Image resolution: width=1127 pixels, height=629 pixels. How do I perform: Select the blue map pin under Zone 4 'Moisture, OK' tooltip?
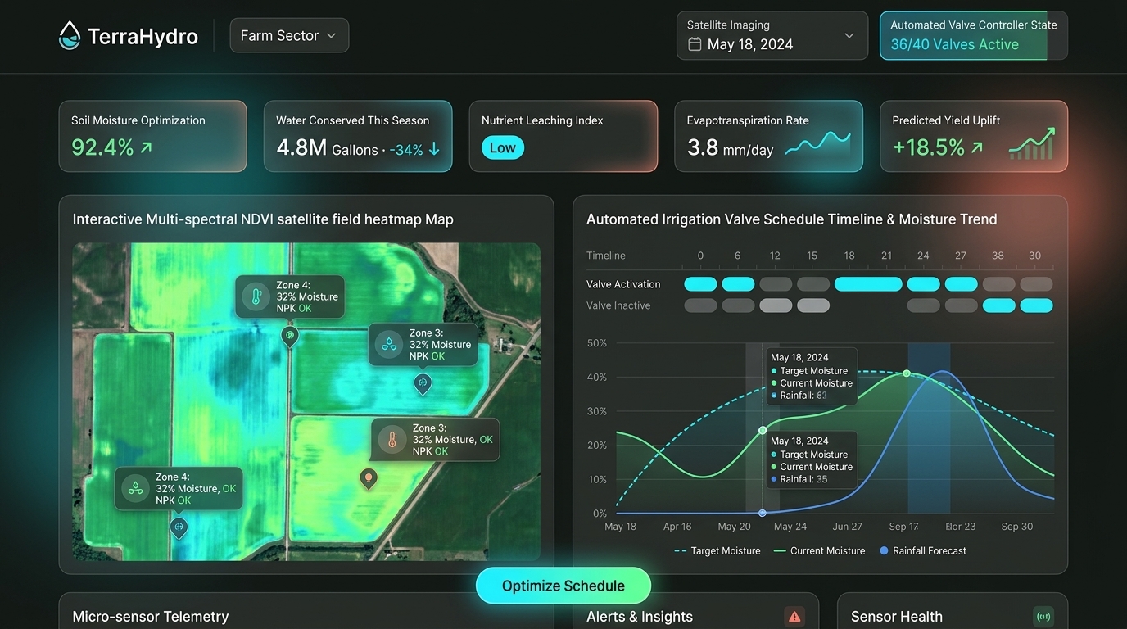coord(179,527)
